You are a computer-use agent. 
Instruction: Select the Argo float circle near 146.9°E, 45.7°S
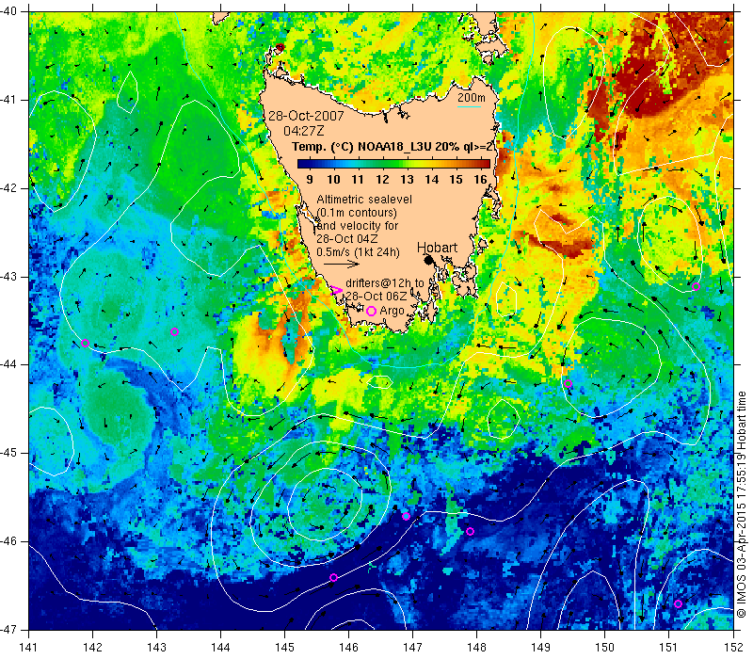coord(406,516)
